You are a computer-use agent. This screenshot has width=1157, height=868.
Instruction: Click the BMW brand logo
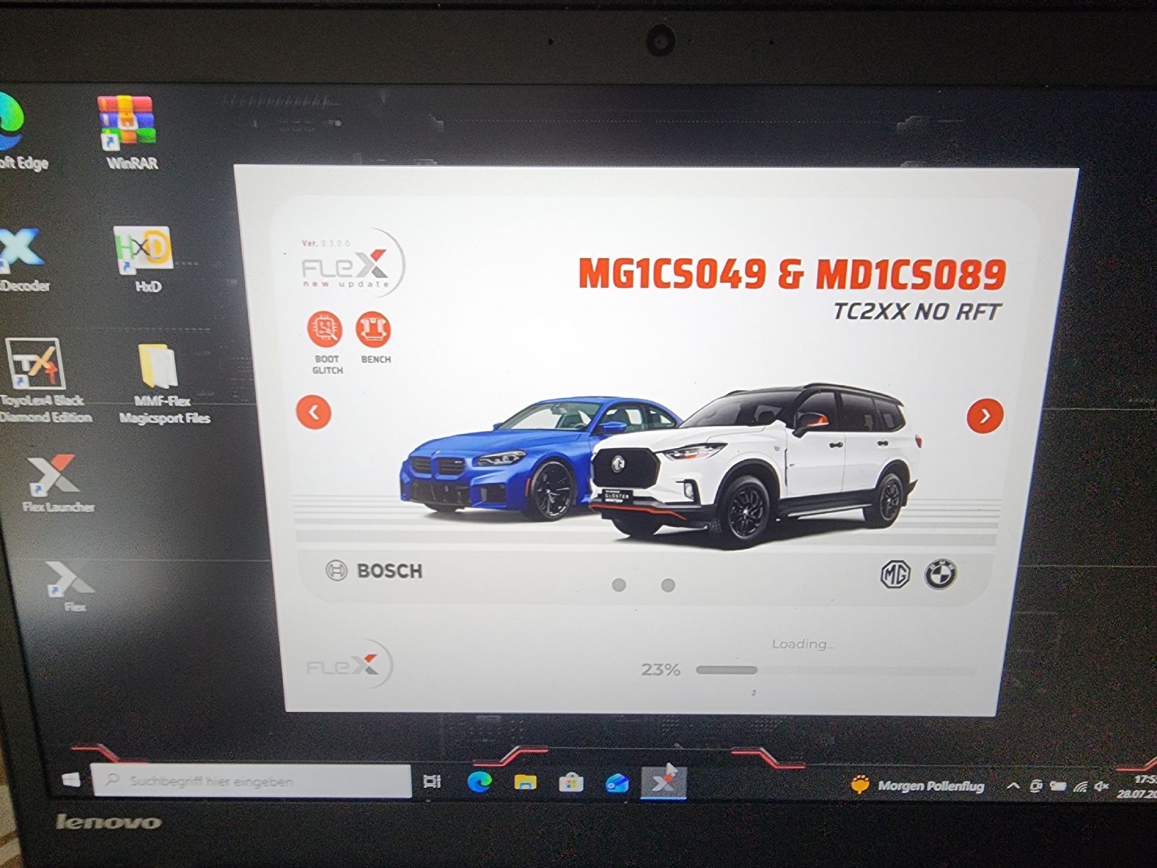point(941,574)
